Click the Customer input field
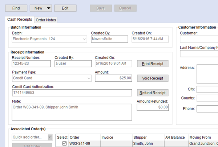The height and width of the screenshot is (147, 218). (x=199, y=39)
